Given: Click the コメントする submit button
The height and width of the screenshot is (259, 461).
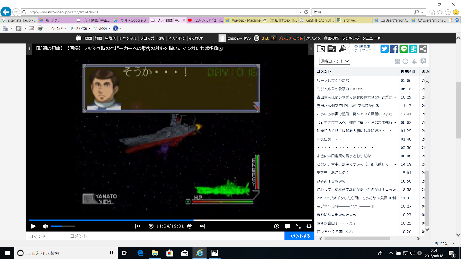Looking at the screenshot, I should [299, 236].
